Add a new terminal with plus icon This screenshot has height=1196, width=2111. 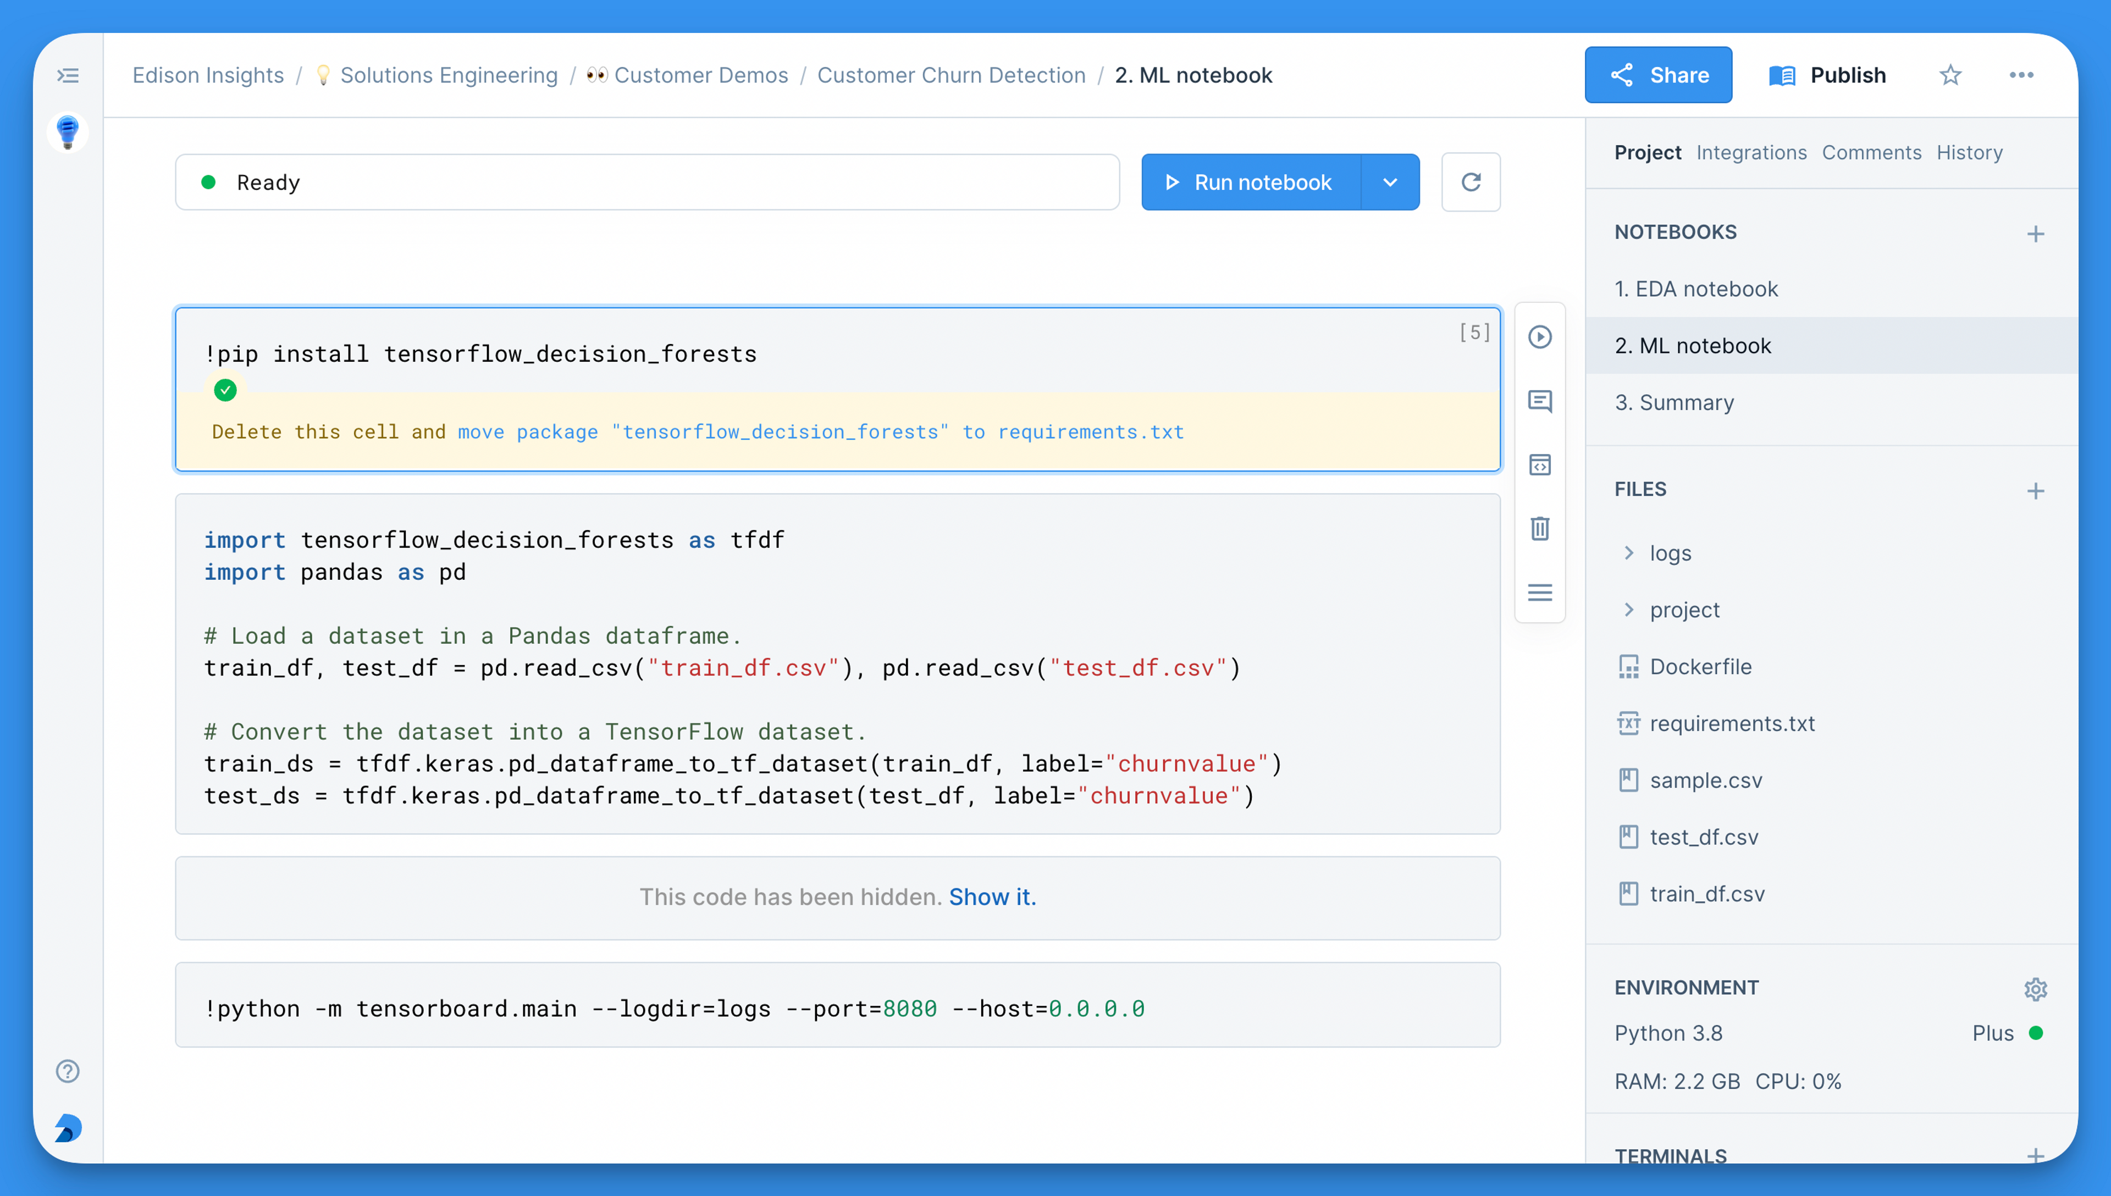(2035, 1156)
